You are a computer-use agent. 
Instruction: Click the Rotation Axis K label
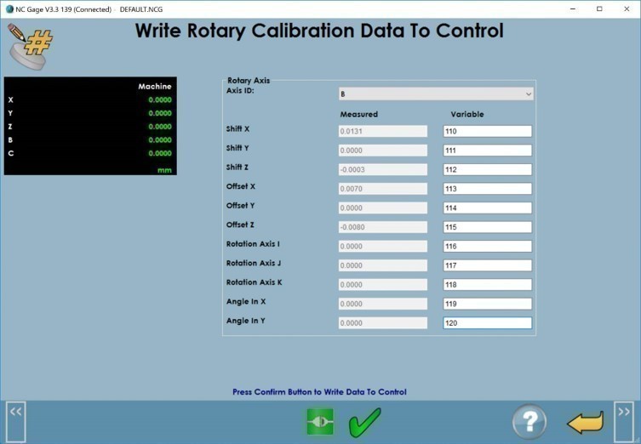255,282
